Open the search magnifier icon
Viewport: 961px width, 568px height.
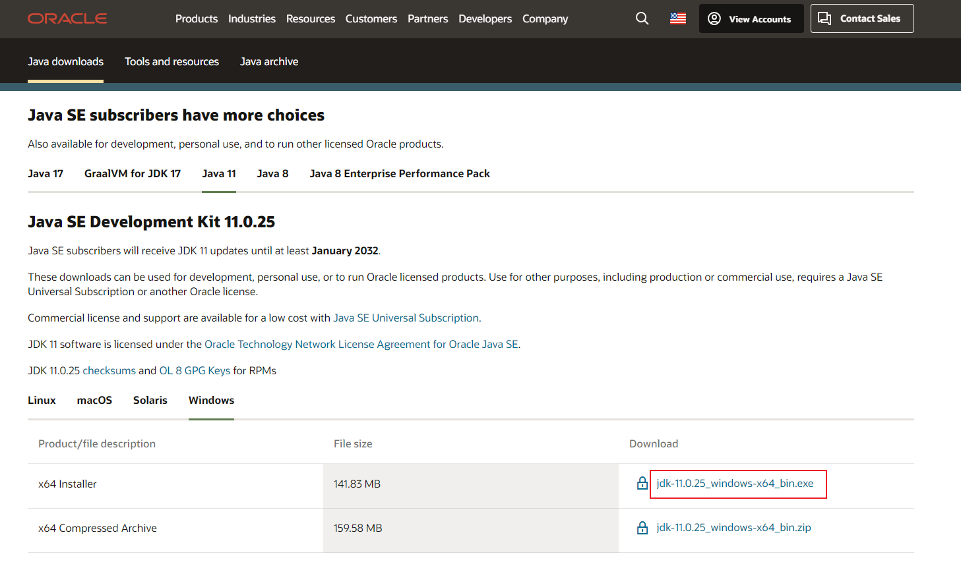(642, 18)
